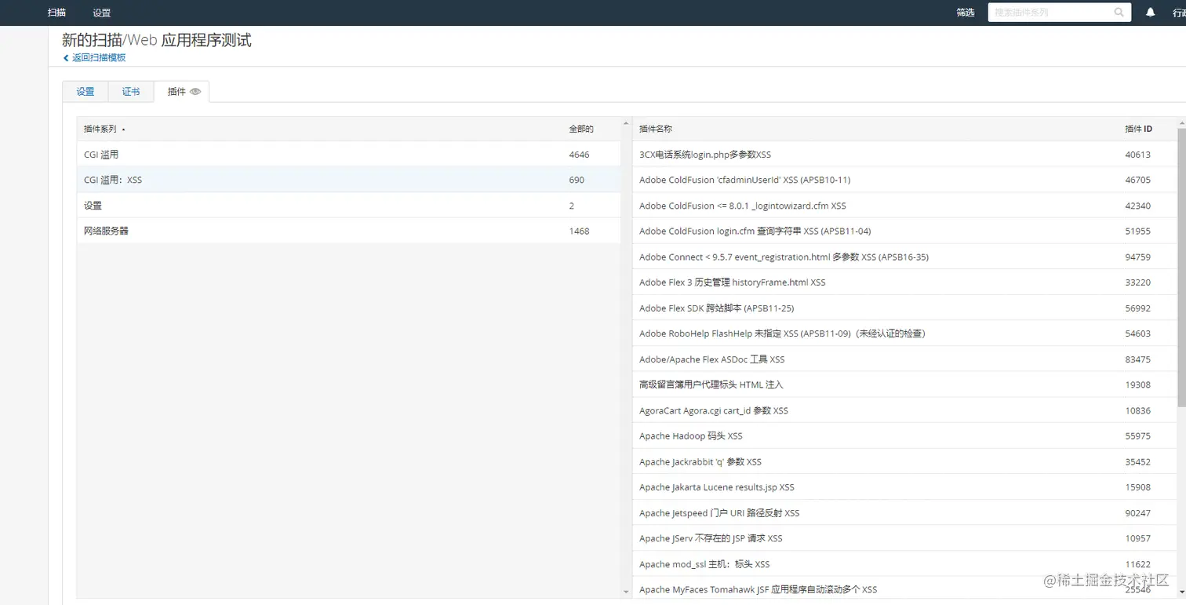Click the count 1468 for 网络服务器

(579, 231)
